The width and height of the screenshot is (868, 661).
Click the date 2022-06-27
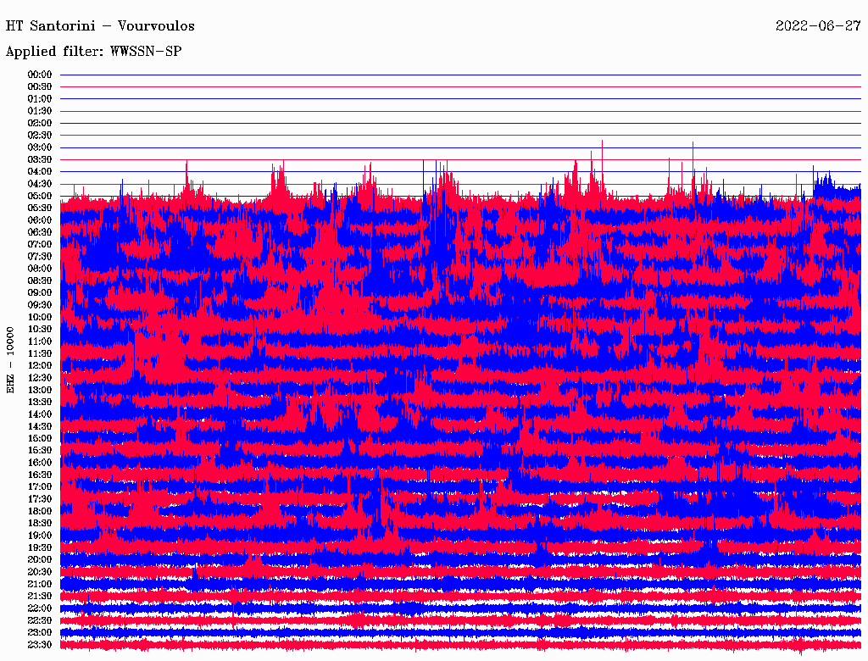click(x=818, y=25)
